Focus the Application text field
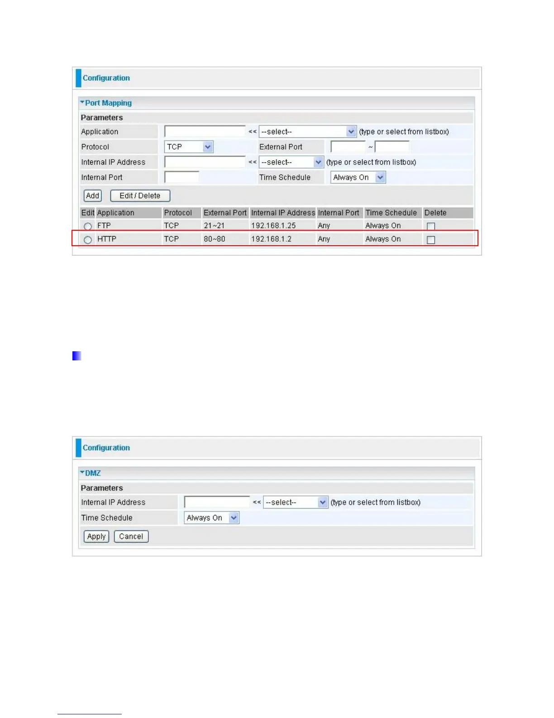This screenshot has width=554, height=718. point(205,131)
